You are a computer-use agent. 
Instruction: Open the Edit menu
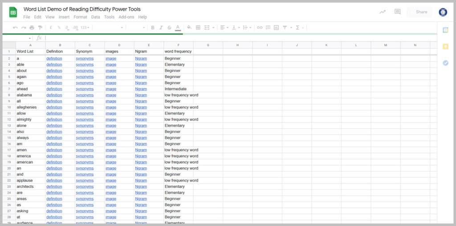pyautogui.click(x=38, y=17)
